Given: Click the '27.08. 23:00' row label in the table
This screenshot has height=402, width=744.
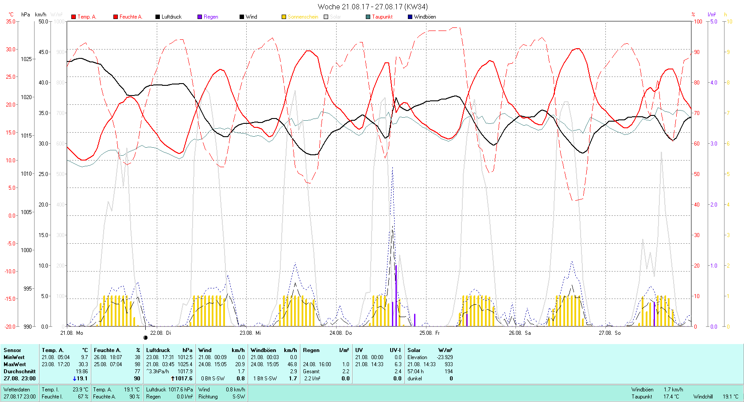Looking at the screenshot, I should 19,379.
